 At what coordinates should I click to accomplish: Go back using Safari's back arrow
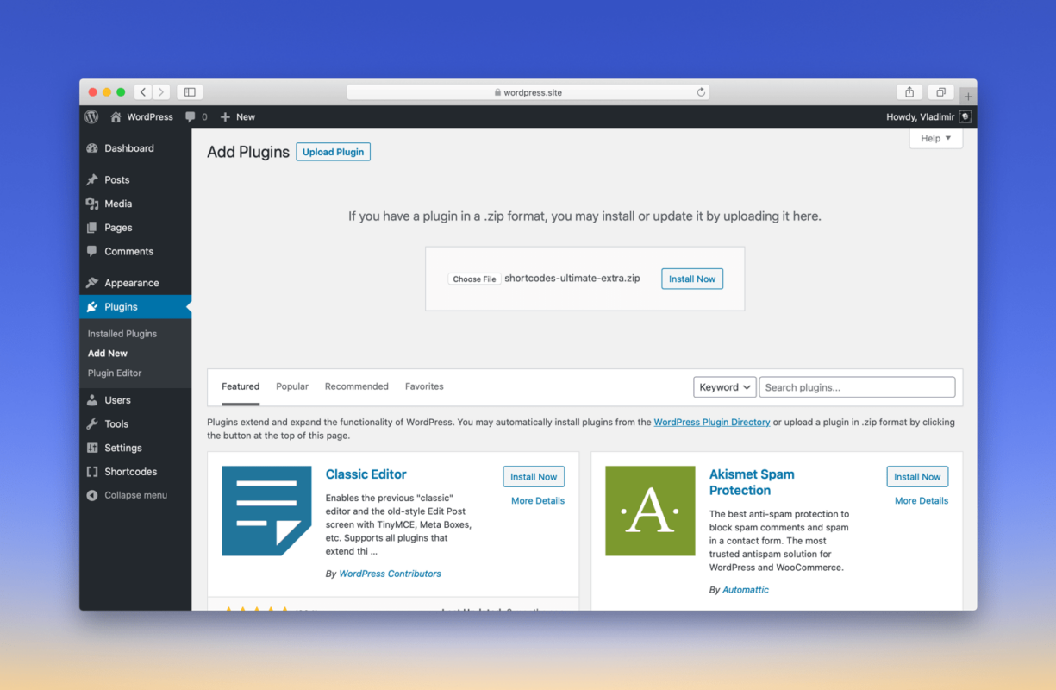click(x=143, y=92)
